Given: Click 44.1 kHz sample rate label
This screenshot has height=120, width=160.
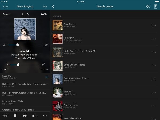Looking at the screenshot, I should 44,70.
